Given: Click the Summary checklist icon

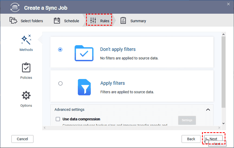Looking at the screenshot, I should (x=123, y=21).
